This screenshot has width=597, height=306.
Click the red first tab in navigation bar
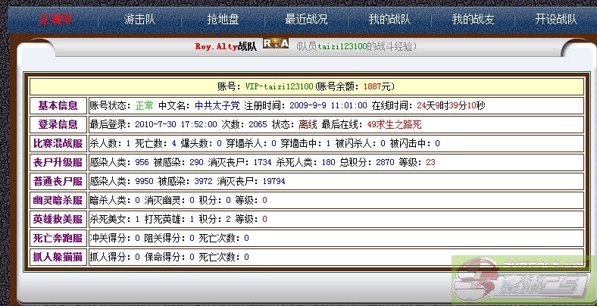pyautogui.click(x=58, y=20)
